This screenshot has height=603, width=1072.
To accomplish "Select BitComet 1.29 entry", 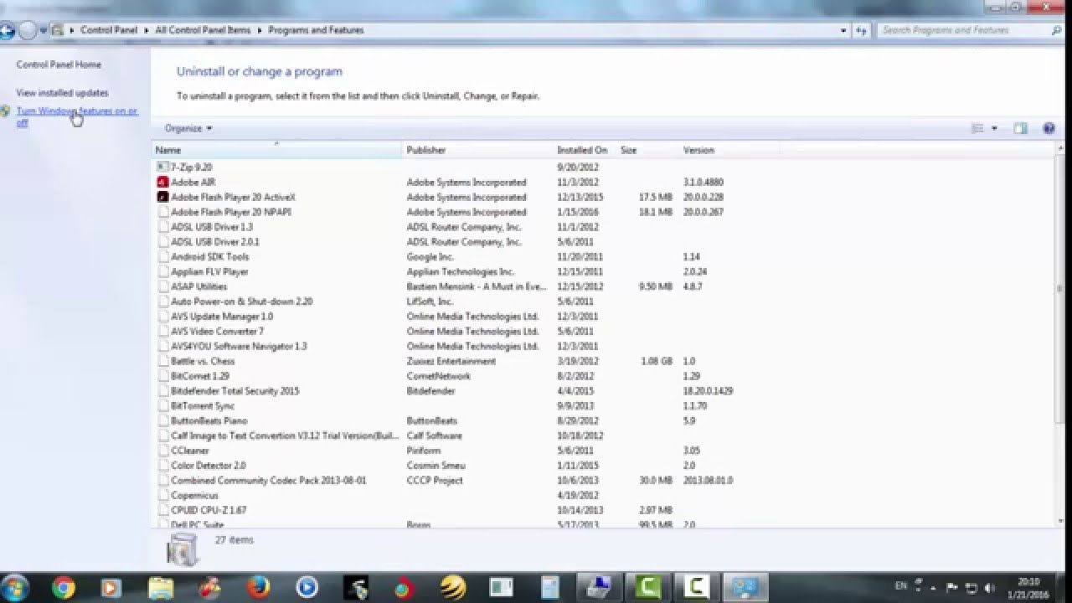I will coord(200,376).
